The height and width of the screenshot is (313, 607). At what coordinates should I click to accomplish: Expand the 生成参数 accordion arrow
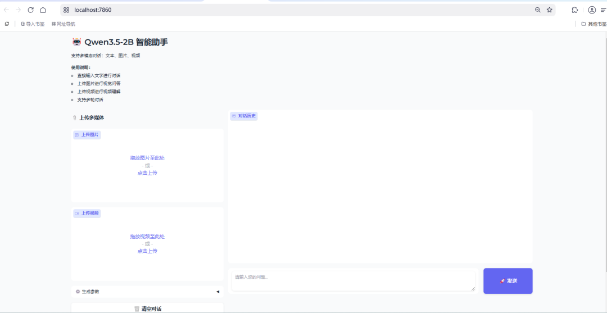tap(218, 292)
